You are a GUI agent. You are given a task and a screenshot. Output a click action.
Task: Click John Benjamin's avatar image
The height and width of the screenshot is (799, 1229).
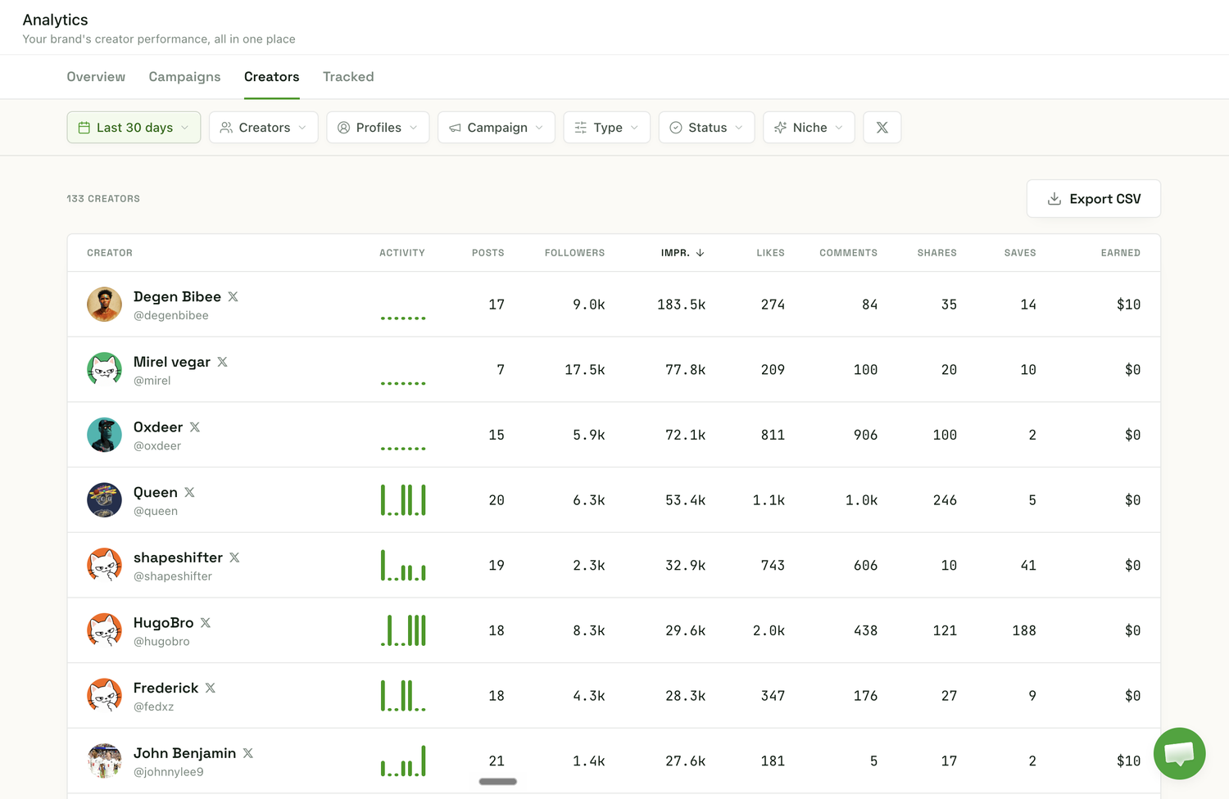pyautogui.click(x=104, y=761)
